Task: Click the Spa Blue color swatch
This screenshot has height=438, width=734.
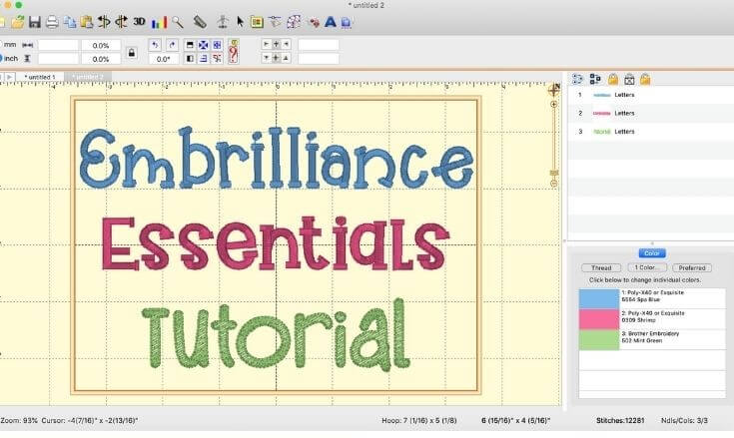Action: 599,298
